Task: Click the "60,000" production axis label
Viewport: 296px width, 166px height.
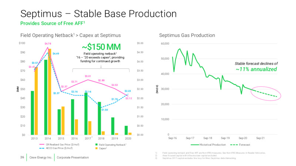Action: [x=165, y=44]
